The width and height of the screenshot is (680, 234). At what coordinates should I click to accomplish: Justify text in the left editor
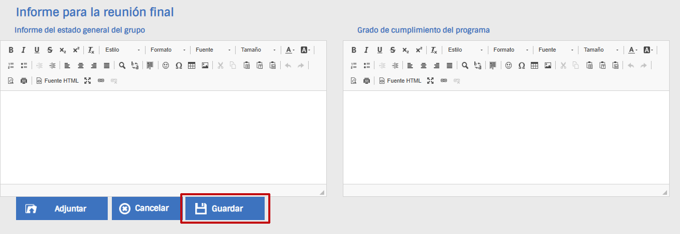tap(107, 66)
